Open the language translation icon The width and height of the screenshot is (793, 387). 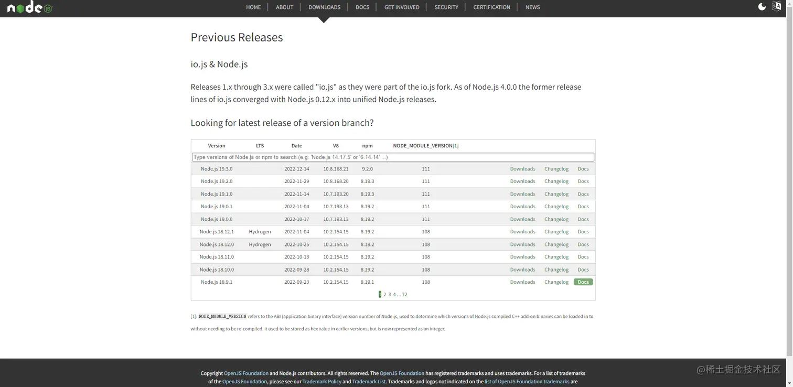pyautogui.click(x=777, y=7)
